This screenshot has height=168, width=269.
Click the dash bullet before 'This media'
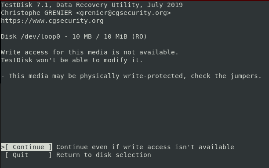click(3, 76)
